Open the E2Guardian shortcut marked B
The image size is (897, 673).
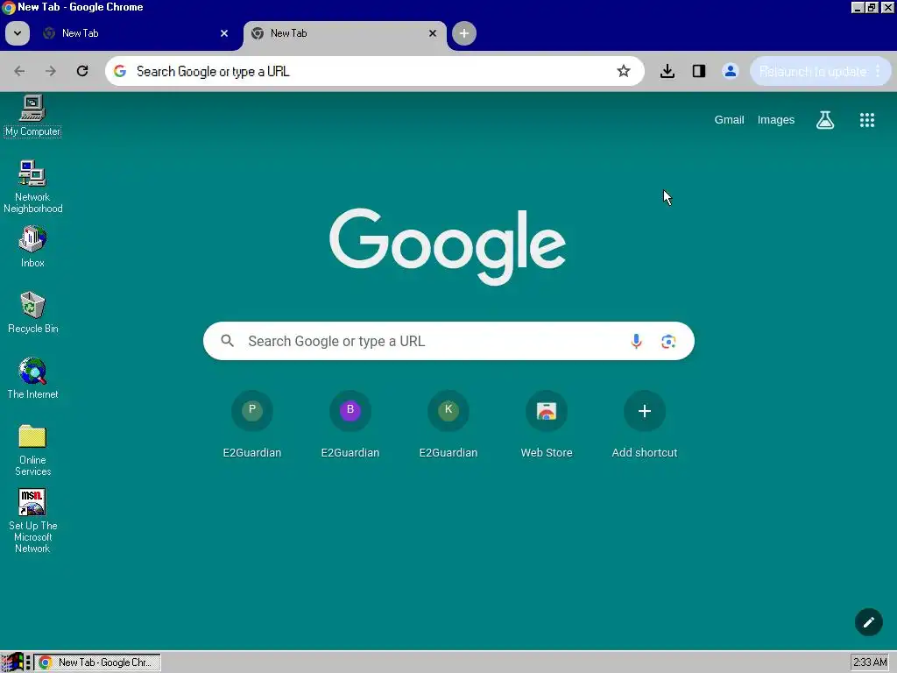click(350, 425)
